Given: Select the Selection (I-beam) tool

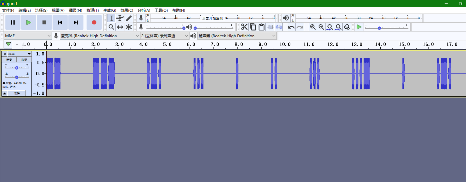Looking at the screenshot, I should click(111, 18).
